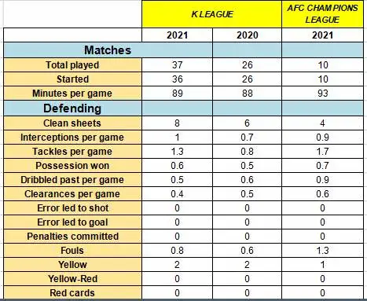Select Fouls value 1.3 in AFC column
This screenshot has width=367, height=301.
click(322, 251)
